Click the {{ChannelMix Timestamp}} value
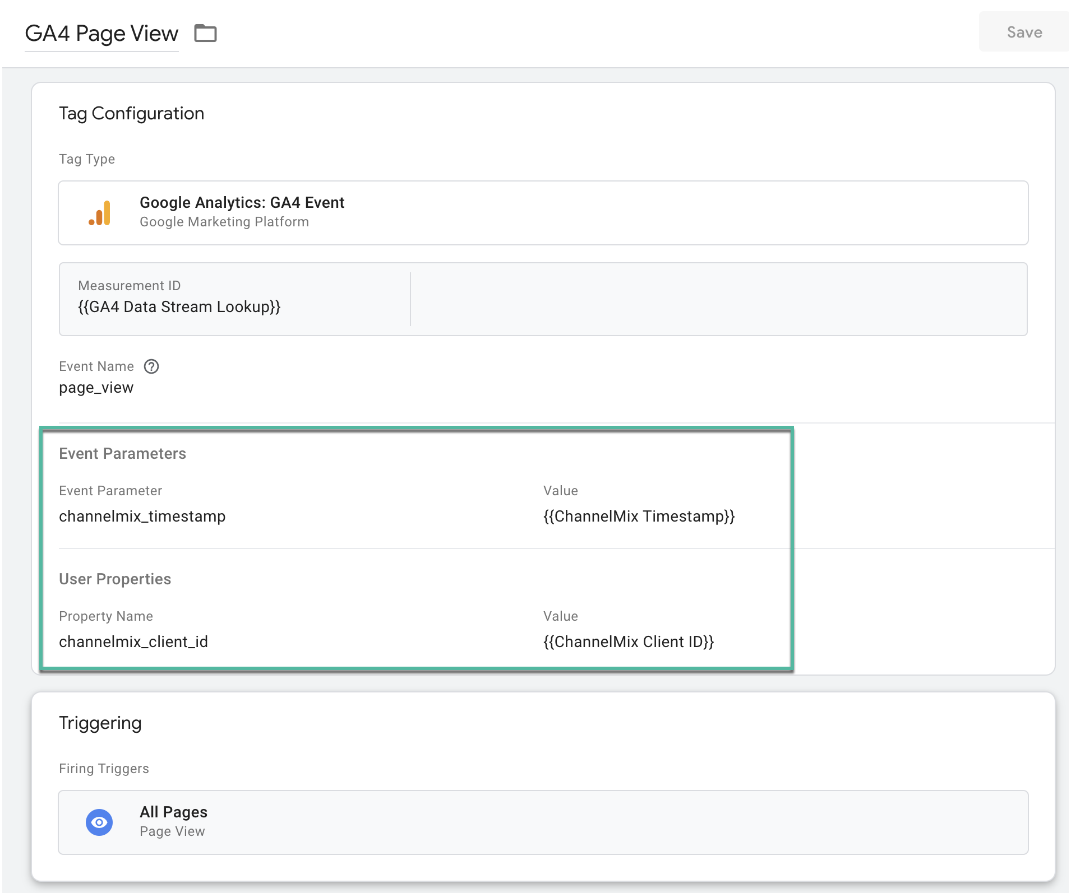 point(639,517)
